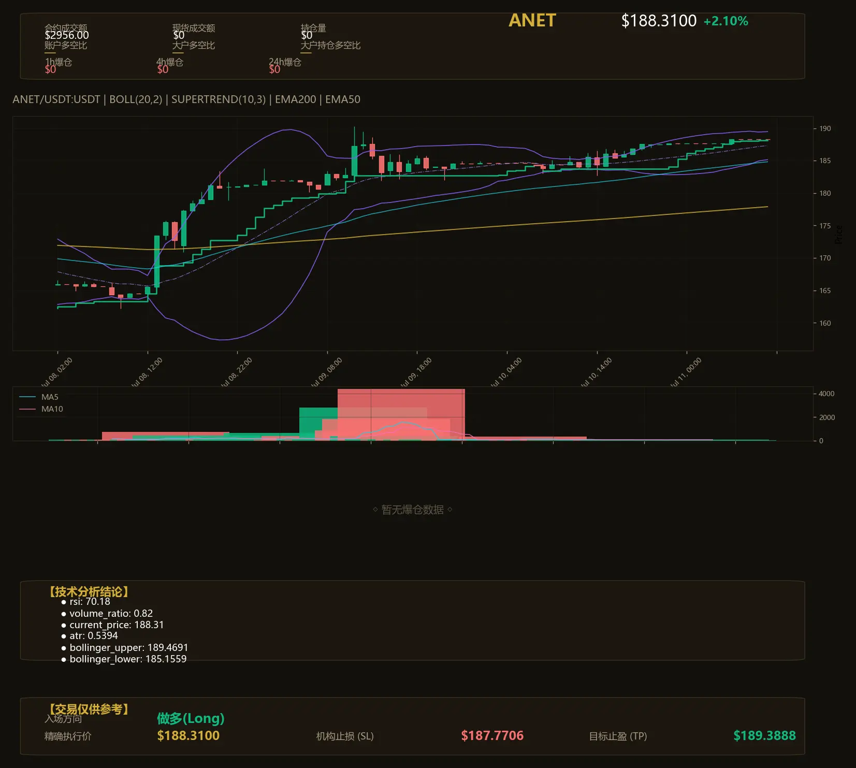856x768 pixels.
Task: Click the 【技术分析结论】 heading
Action: [89, 592]
